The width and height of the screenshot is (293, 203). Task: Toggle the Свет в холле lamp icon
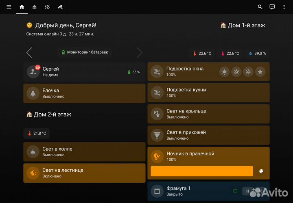33,152
